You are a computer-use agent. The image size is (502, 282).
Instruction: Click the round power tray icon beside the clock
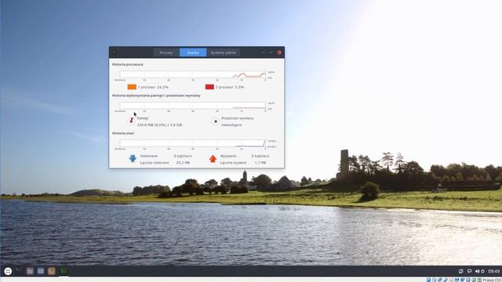(x=482, y=271)
